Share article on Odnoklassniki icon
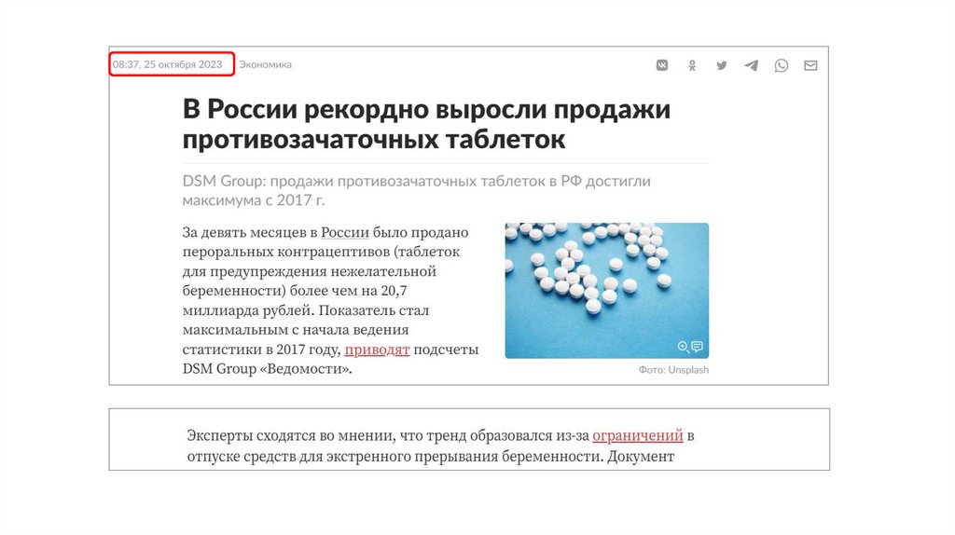 [x=692, y=65]
